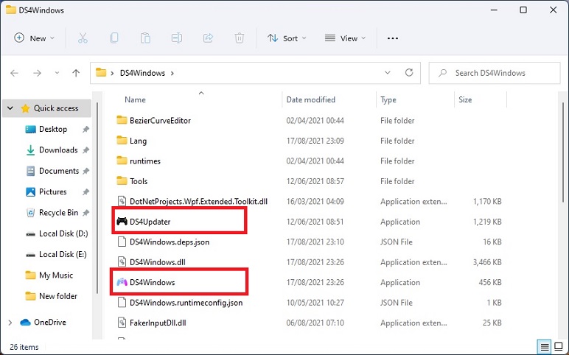Open the See more three-dots menu
The image size is (569, 355).
pyautogui.click(x=393, y=38)
